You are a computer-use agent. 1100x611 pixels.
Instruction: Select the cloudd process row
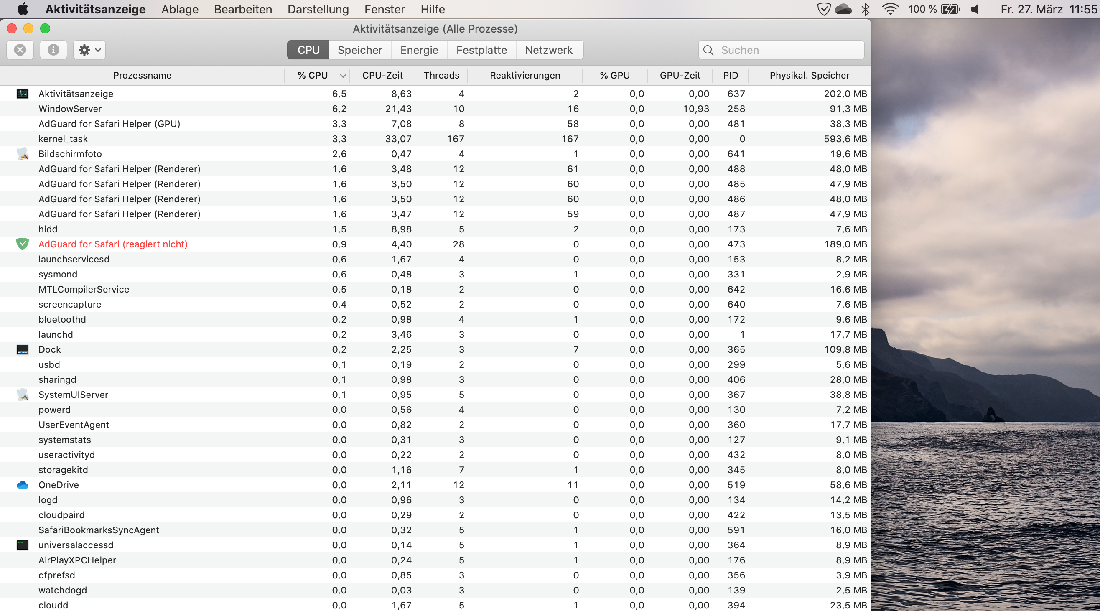coord(435,605)
